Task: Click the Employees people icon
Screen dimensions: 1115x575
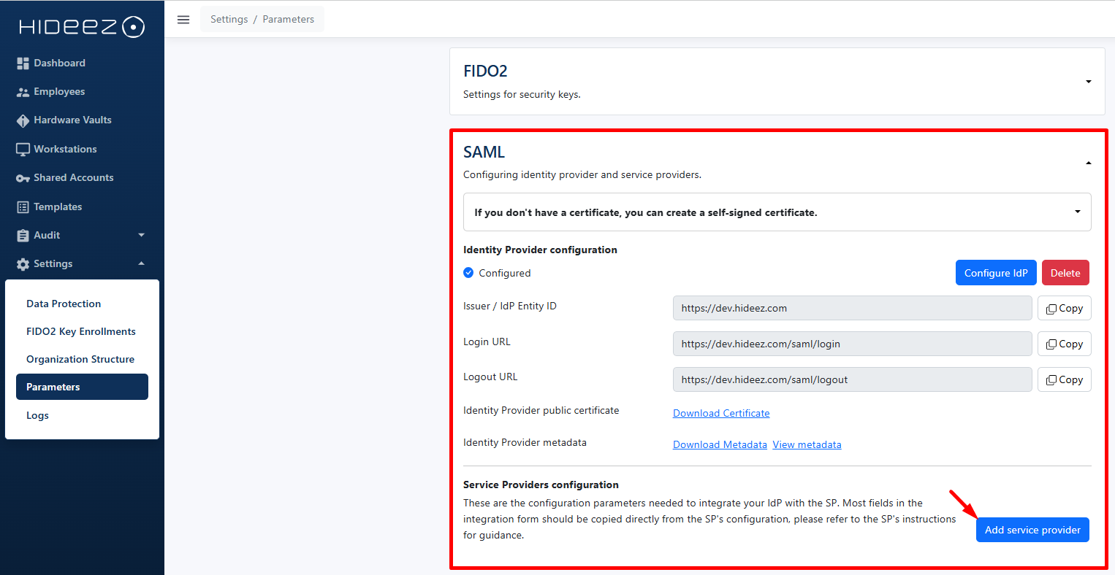Action: pos(23,92)
